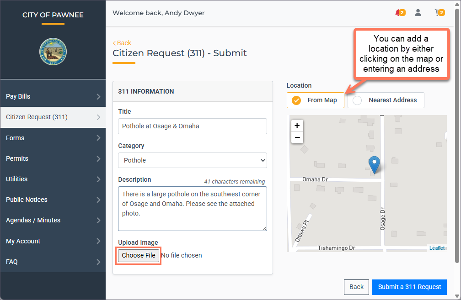Click Submit a 311 Request
The height and width of the screenshot is (300, 461).
point(409,287)
